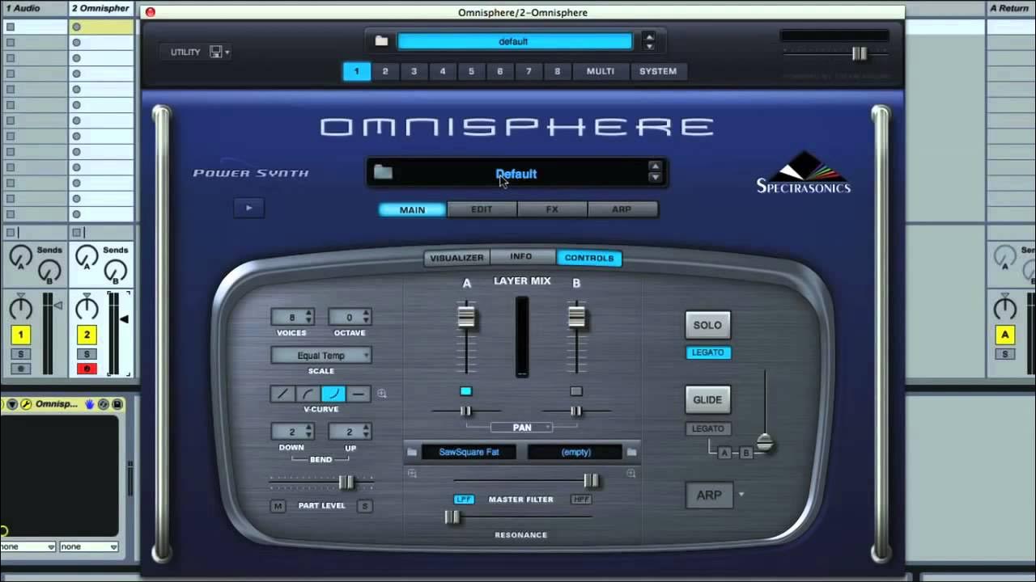Click the large ARP button
1036x582 pixels.
tap(709, 496)
